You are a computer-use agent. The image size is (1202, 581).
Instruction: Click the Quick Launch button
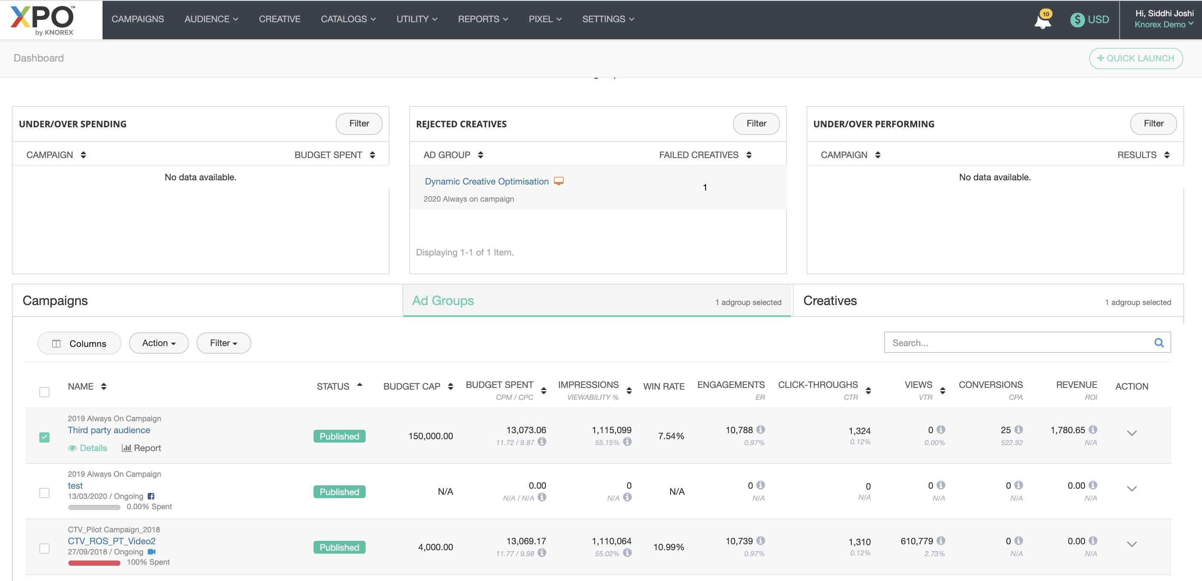[x=1135, y=59]
